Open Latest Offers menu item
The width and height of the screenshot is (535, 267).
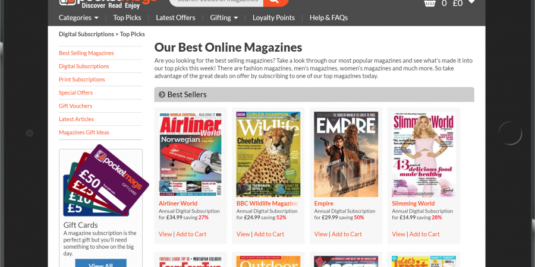coord(175,18)
